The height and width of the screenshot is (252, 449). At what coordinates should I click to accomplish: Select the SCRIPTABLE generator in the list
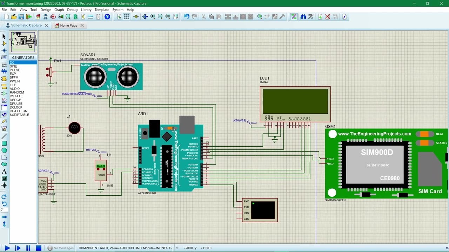(23, 115)
